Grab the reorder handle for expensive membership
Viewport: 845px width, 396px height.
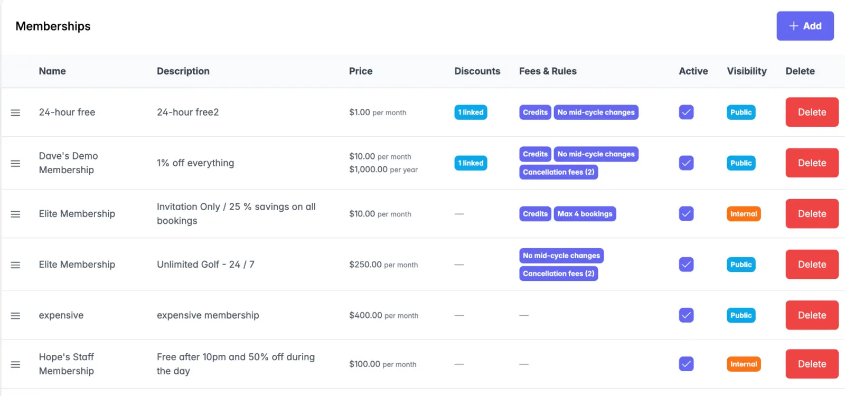(15, 315)
